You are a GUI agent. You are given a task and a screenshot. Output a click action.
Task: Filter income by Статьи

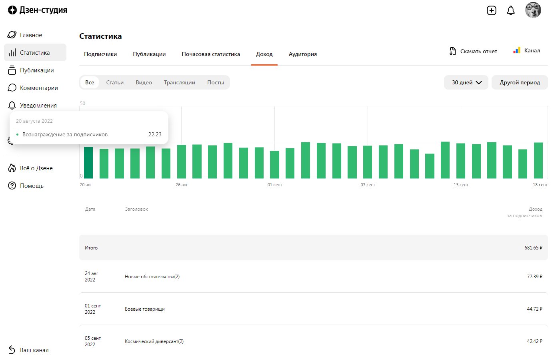115,82
